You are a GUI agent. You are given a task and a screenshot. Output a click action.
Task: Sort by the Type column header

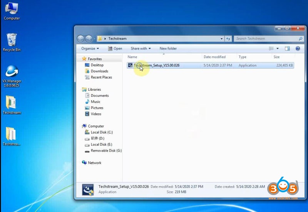[243, 57]
